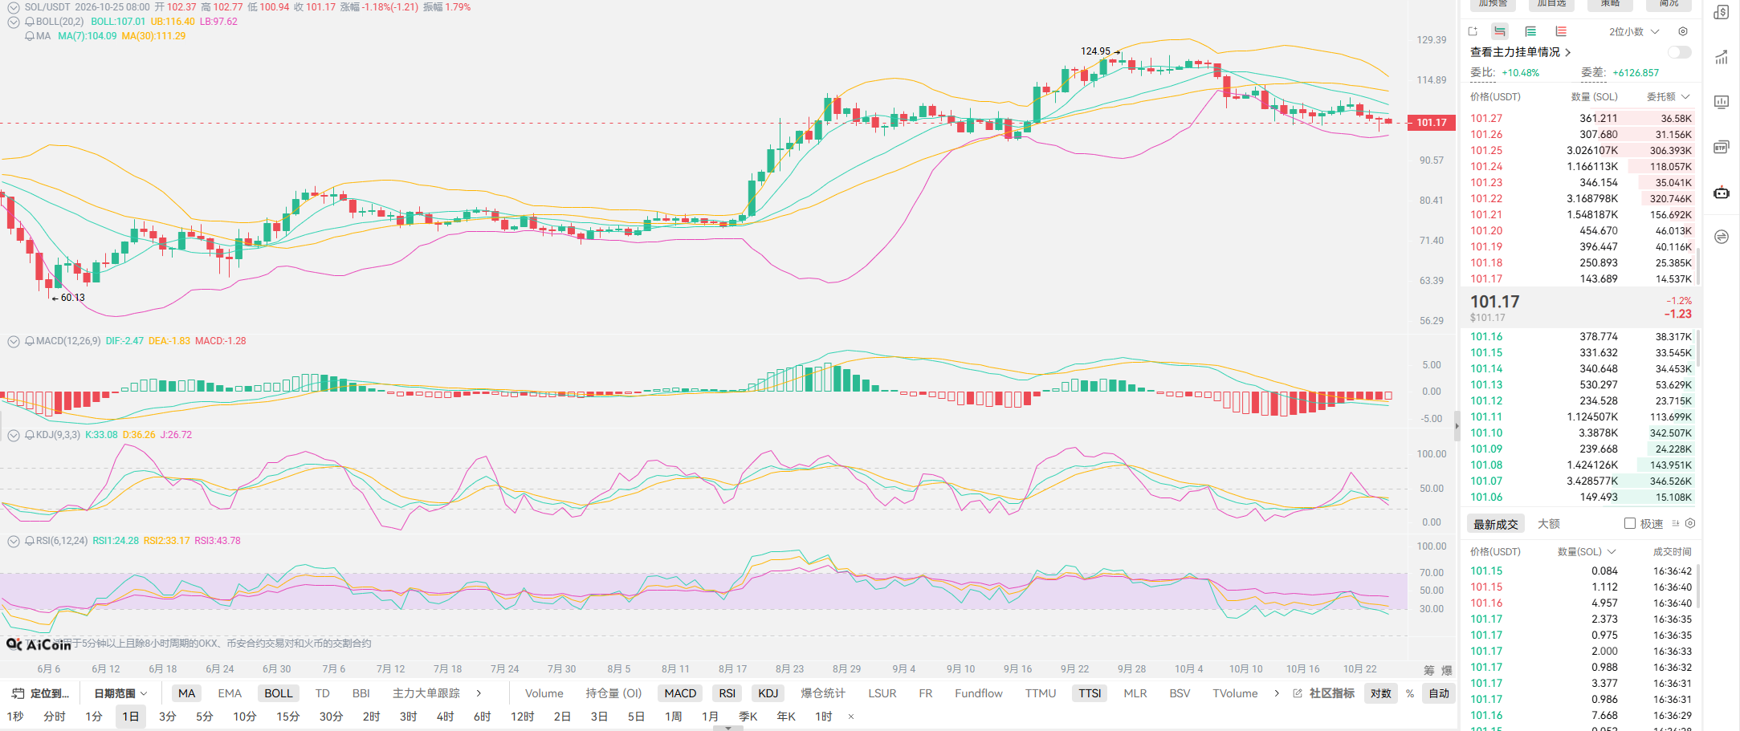Switch to the 大额 trades tab
Viewport: 1740px width, 731px height.
1549,524
